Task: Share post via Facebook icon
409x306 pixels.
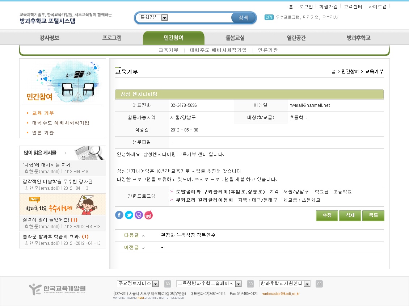Action: click(x=119, y=215)
